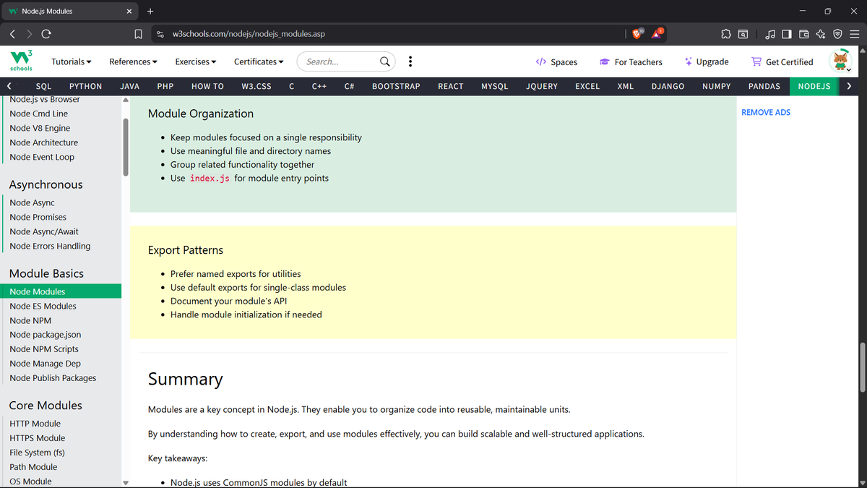Click the W3Schools logo
The image size is (867, 488).
click(x=21, y=61)
